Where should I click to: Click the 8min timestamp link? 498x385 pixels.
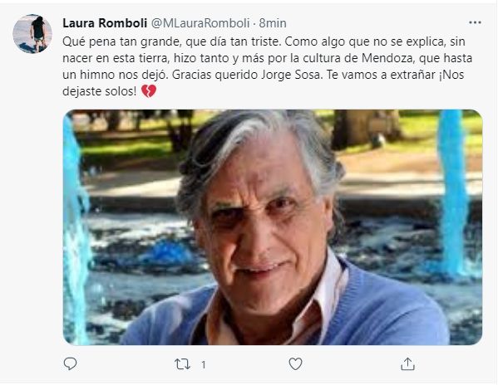tap(273, 23)
